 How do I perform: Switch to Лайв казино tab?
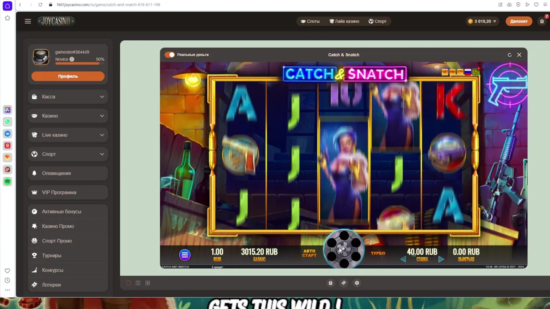point(344,21)
